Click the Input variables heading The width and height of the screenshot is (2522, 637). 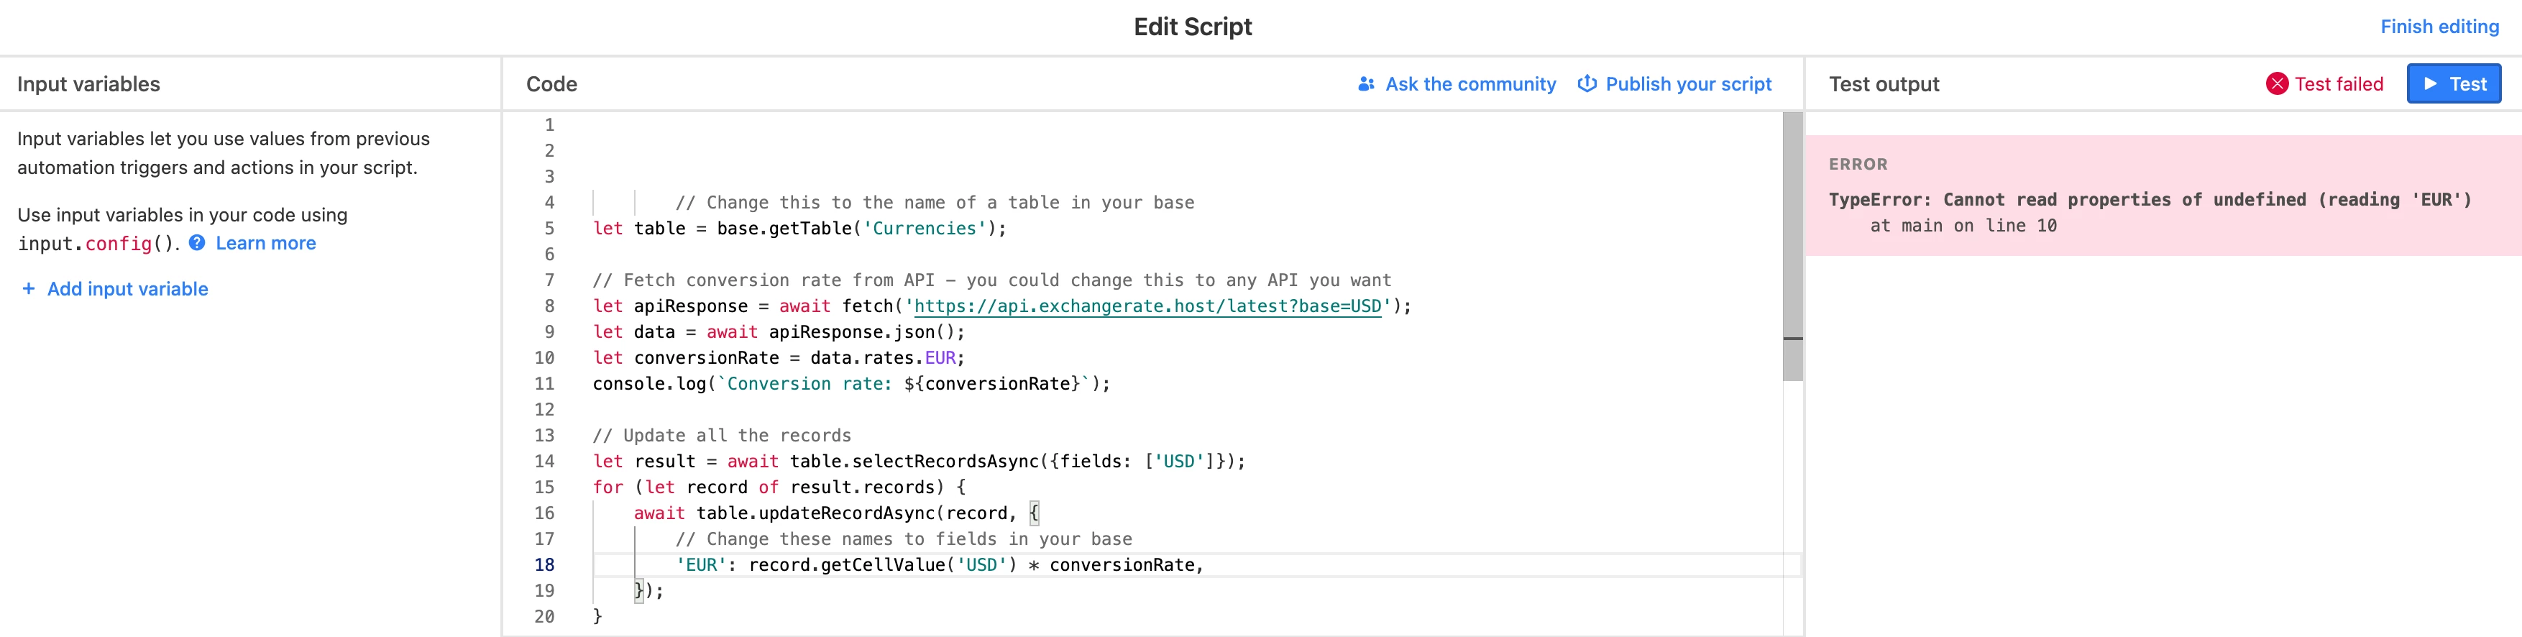point(88,84)
